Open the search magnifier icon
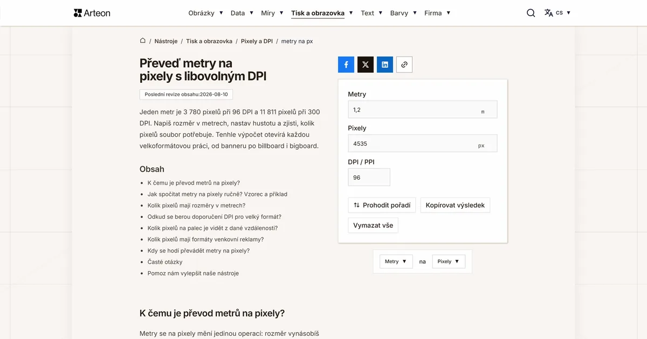The height and width of the screenshot is (339, 647). coord(531,13)
